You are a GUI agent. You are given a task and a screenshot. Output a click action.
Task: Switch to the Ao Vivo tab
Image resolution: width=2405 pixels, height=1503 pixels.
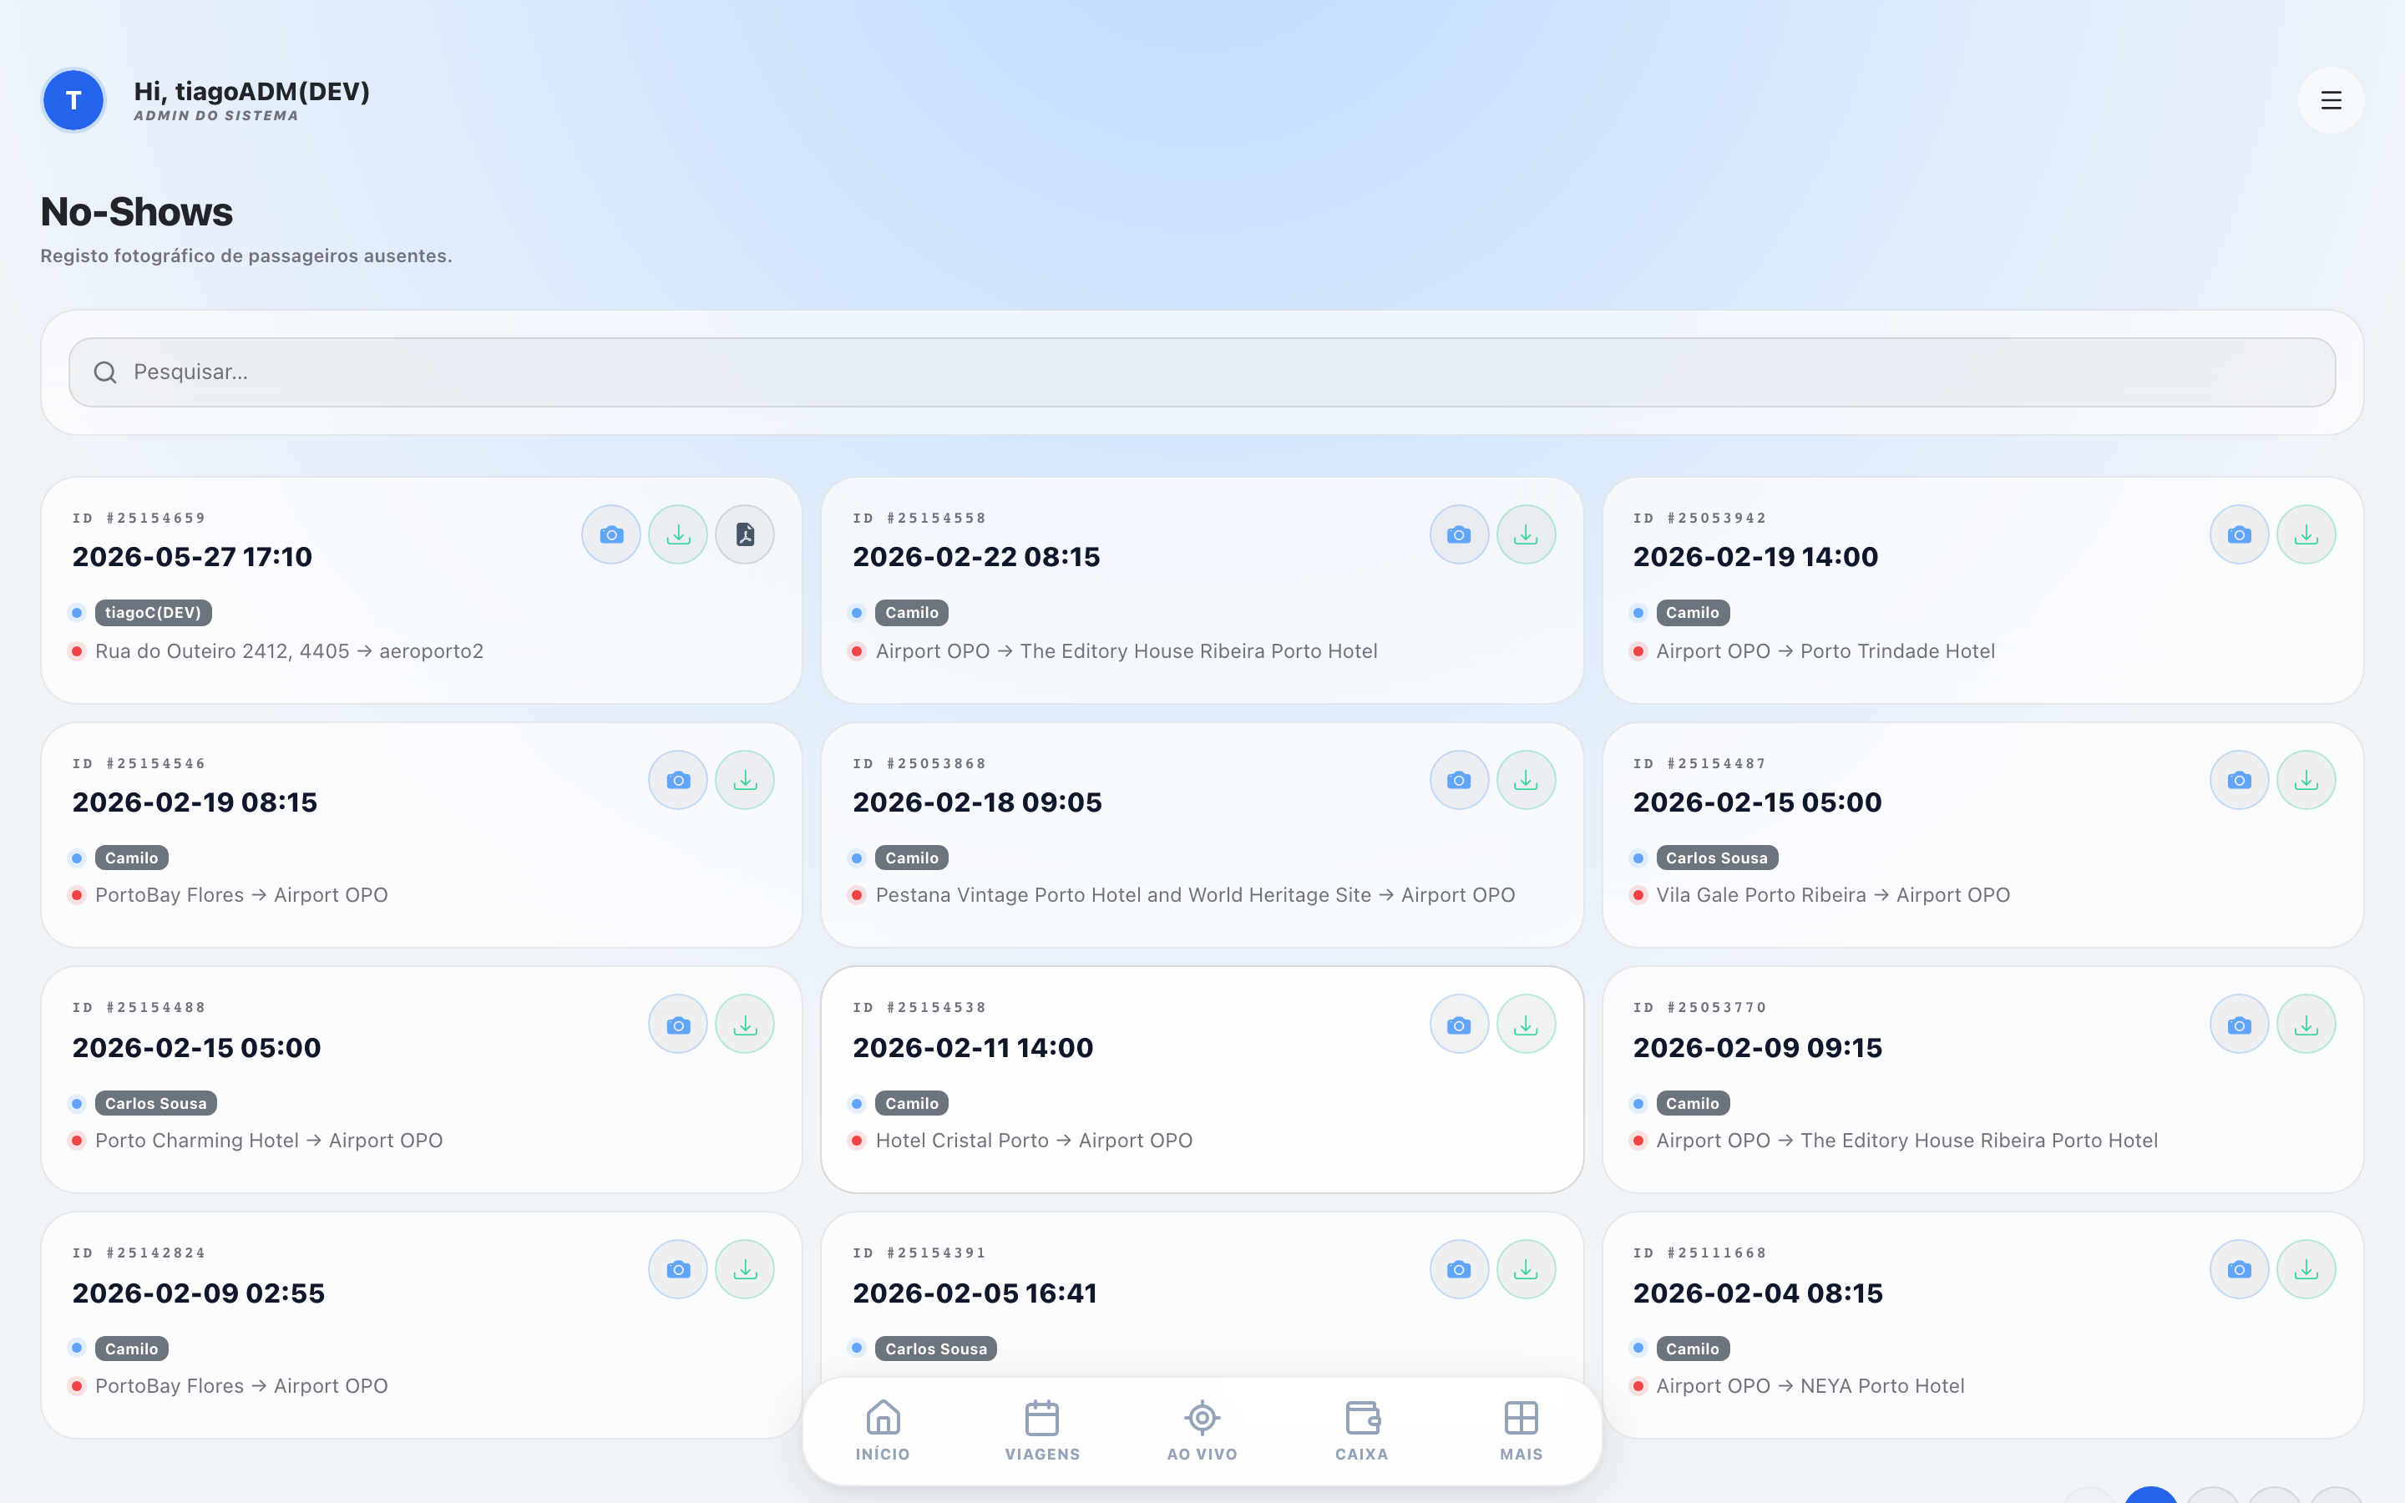tap(1202, 1430)
